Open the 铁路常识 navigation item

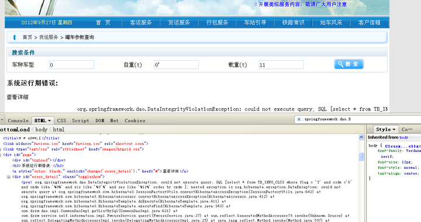[x=293, y=23]
